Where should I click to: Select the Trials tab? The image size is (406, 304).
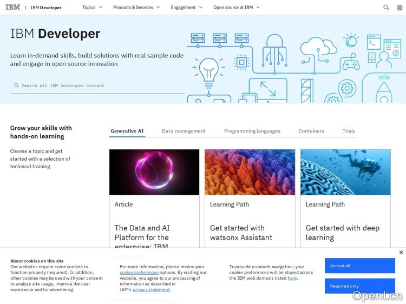pos(349,131)
